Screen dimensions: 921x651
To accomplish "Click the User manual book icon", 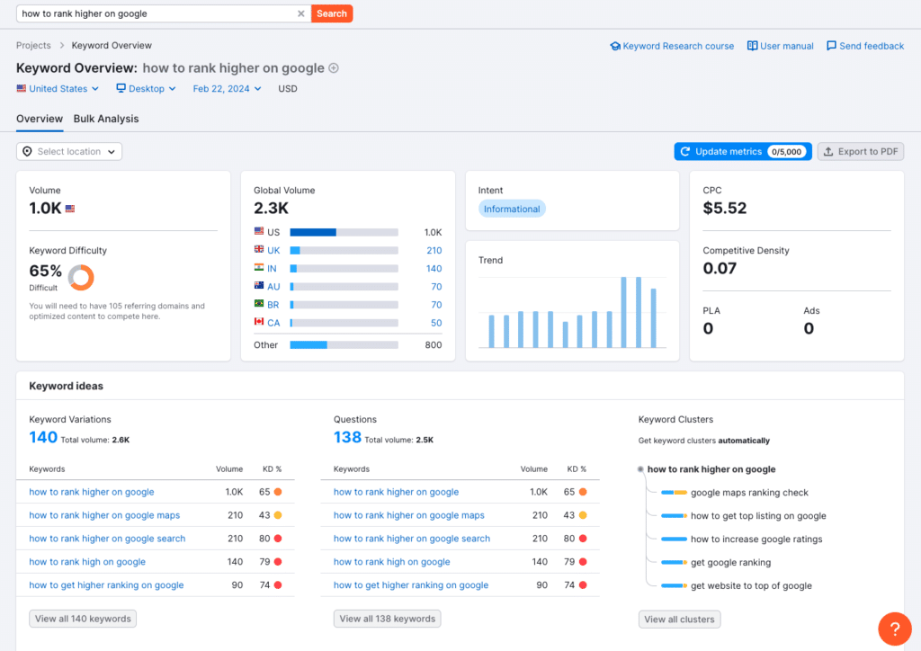I will [752, 46].
